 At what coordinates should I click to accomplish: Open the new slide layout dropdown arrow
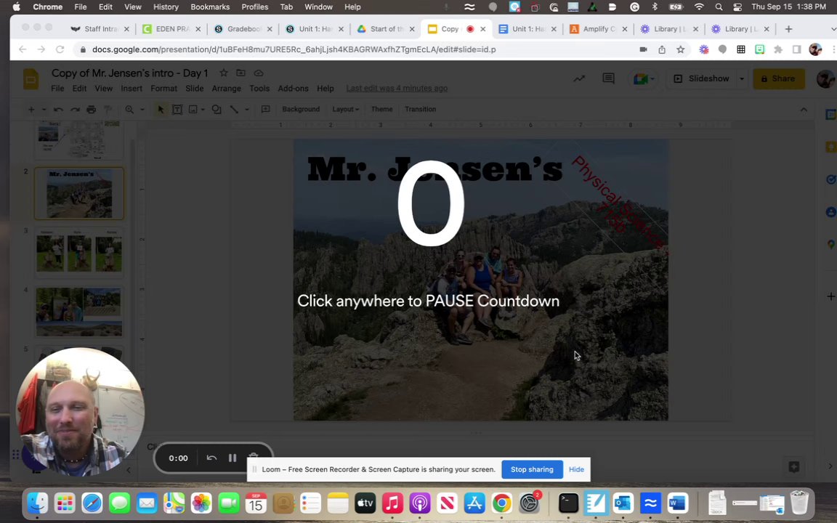click(x=44, y=110)
